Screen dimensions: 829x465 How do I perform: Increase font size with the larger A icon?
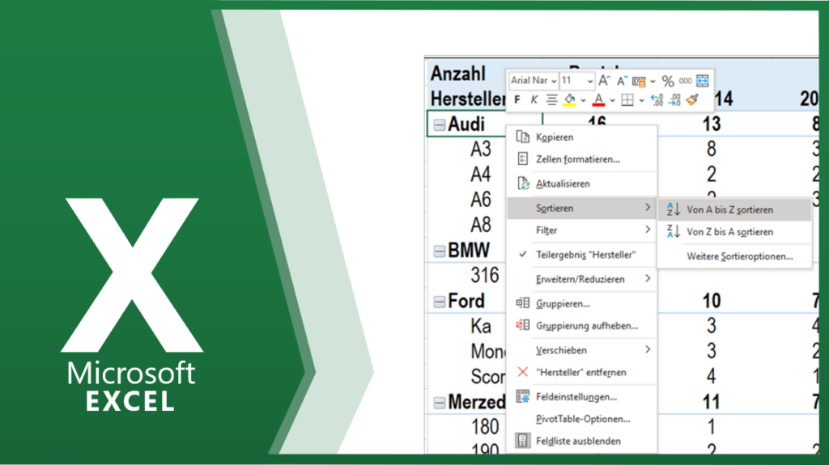point(604,81)
